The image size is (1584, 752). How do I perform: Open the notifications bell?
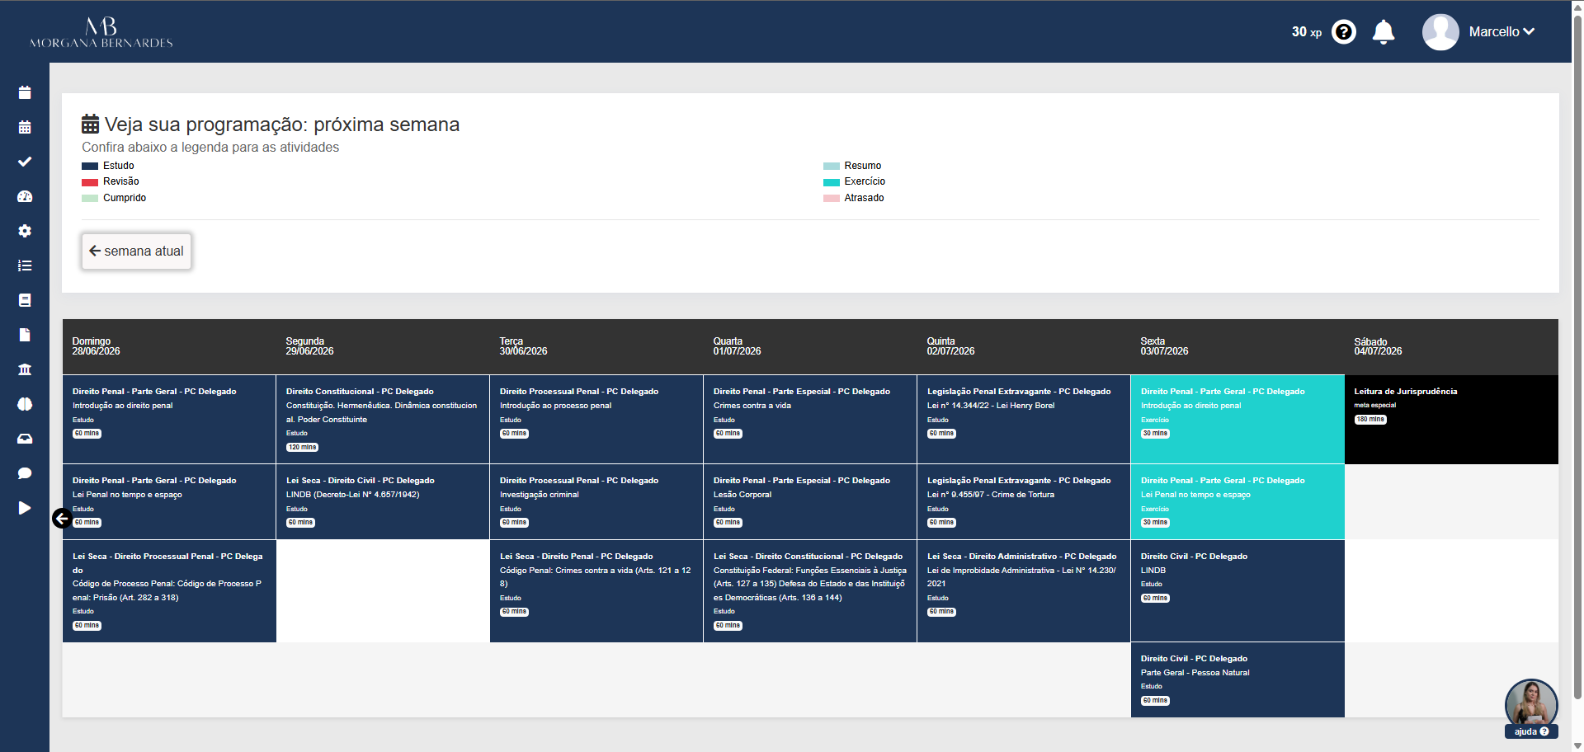pyautogui.click(x=1384, y=32)
